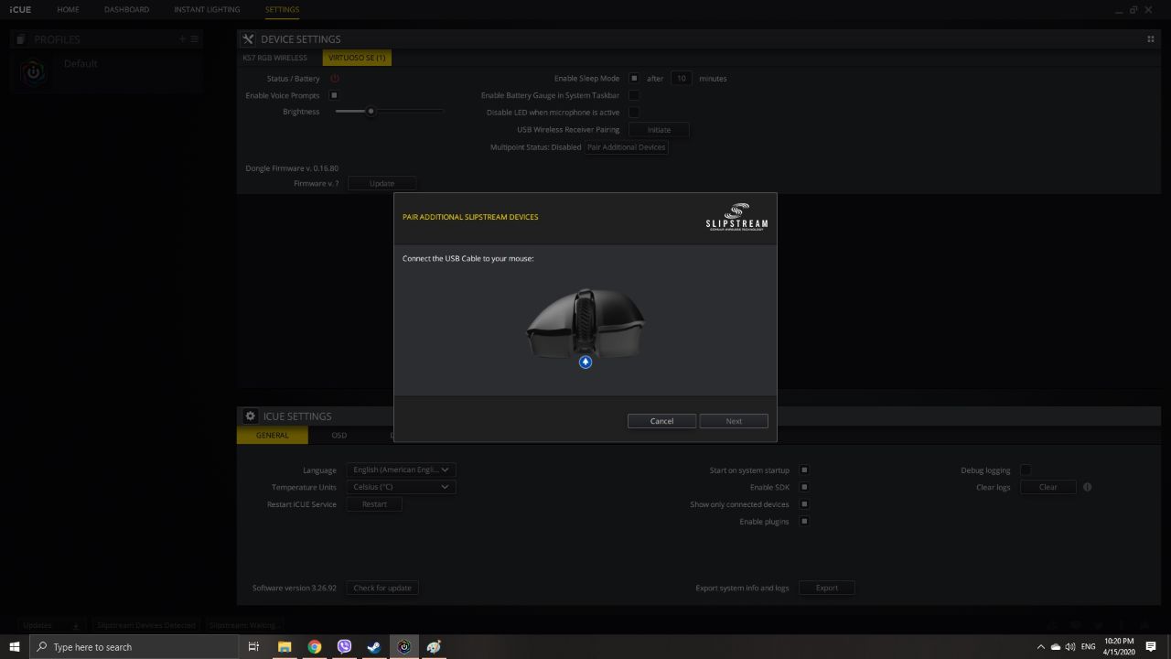Click the Clear logs button
The height and width of the screenshot is (659, 1171).
(1048, 487)
